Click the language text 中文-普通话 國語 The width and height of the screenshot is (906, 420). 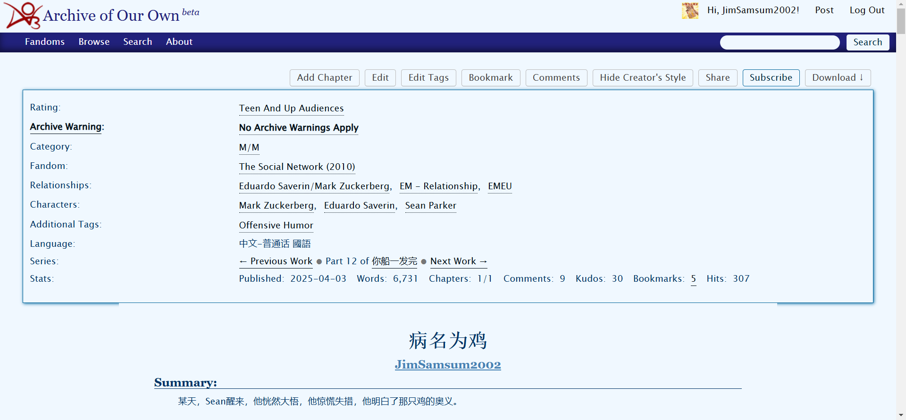tap(275, 244)
